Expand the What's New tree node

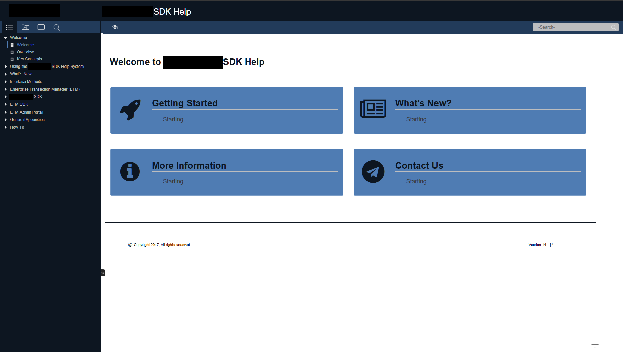[6, 74]
